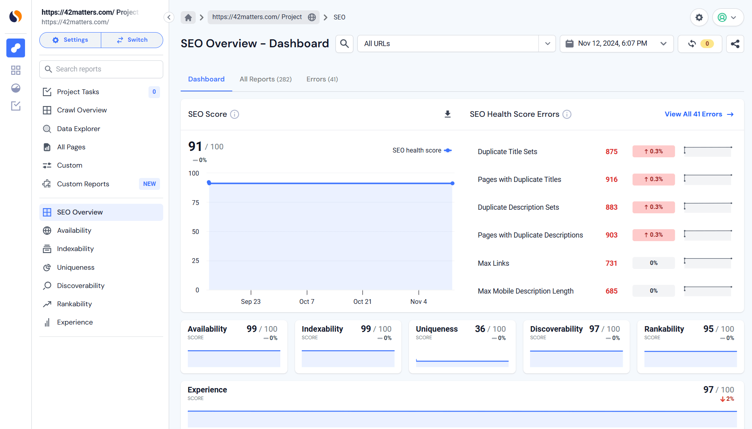Switch to the All Reports tab
Image resolution: width=752 pixels, height=429 pixels.
coord(265,79)
